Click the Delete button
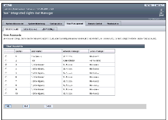The height and width of the screenshot is (120, 168). click(x=49, y=106)
